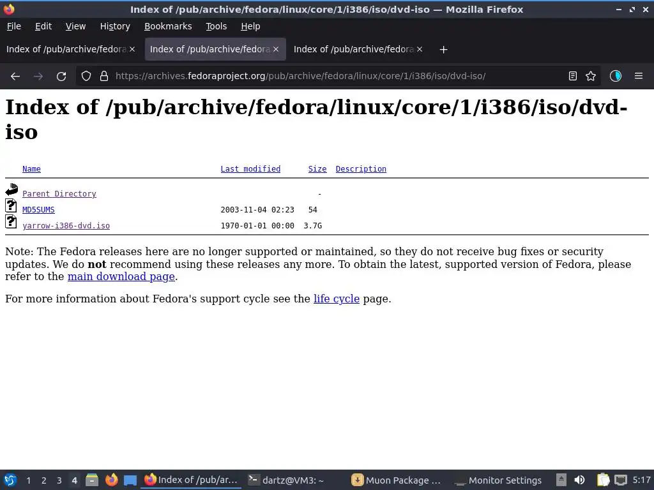Open the File menu
654x490 pixels.
tap(14, 26)
